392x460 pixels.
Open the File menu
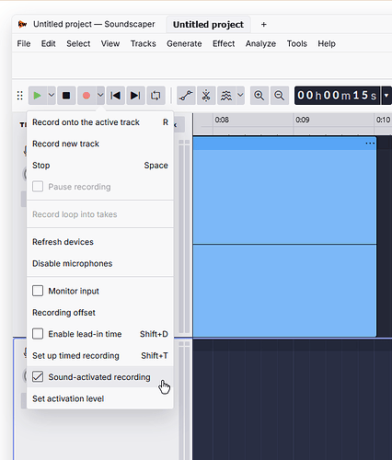click(x=24, y=44)
